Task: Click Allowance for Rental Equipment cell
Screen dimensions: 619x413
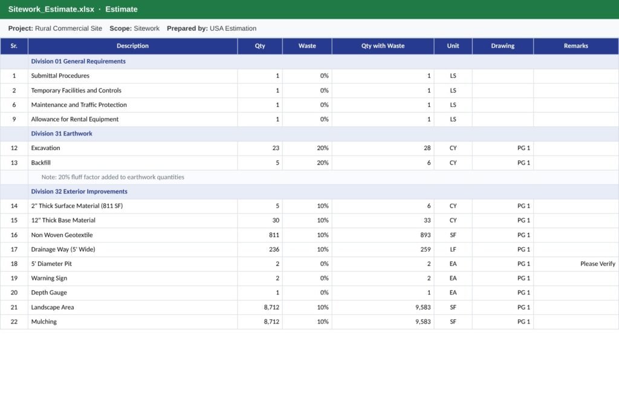Action: [132, 119]
